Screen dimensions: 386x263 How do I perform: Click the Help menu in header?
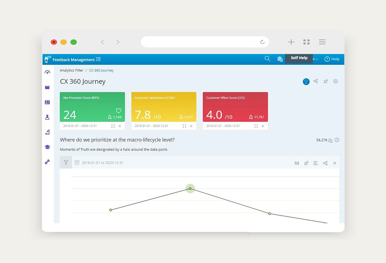(332, 59)
